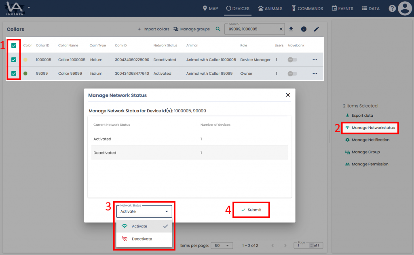Open three-dot menu for Collar 99099
The height and width of the screenshot is (255, 414).
(315, 74)
